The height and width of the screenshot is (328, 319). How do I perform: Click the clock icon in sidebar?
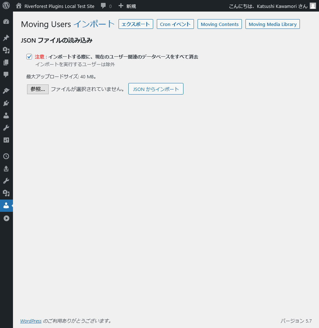pyautogui.click(x=6, y=156)
